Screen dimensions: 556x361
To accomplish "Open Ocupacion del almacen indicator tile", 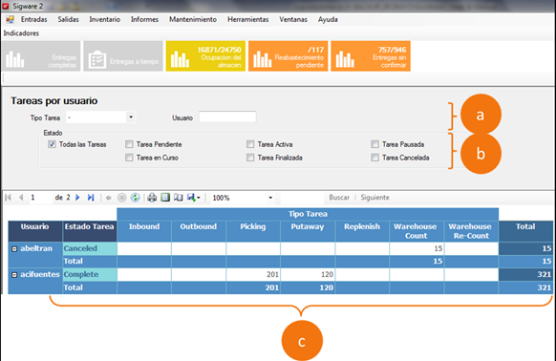I will [205, 56].
